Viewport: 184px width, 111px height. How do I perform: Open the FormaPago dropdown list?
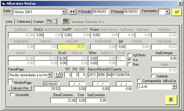coord(50,75)
